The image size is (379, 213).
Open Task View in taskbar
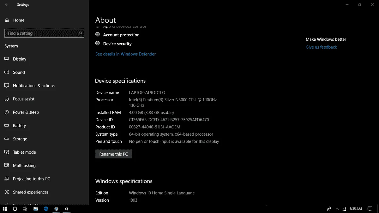25,209
